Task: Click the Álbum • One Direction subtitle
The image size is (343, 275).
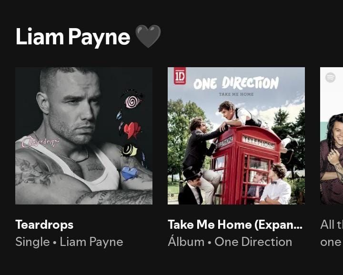Action: [230, 242]
